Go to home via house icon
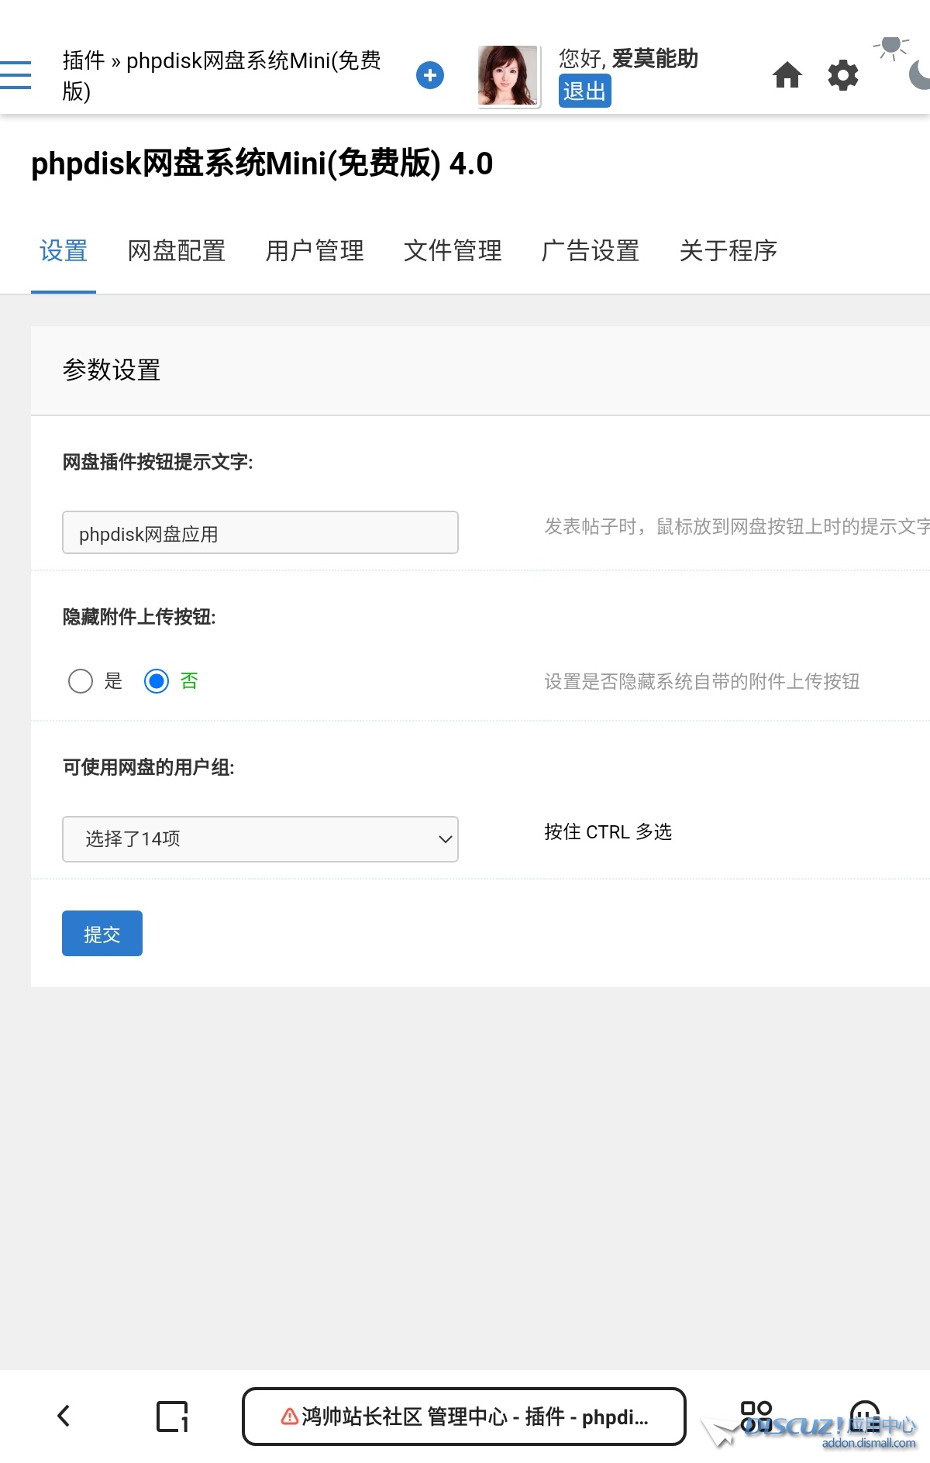930x1463 pixels. (x=787, y=75)
